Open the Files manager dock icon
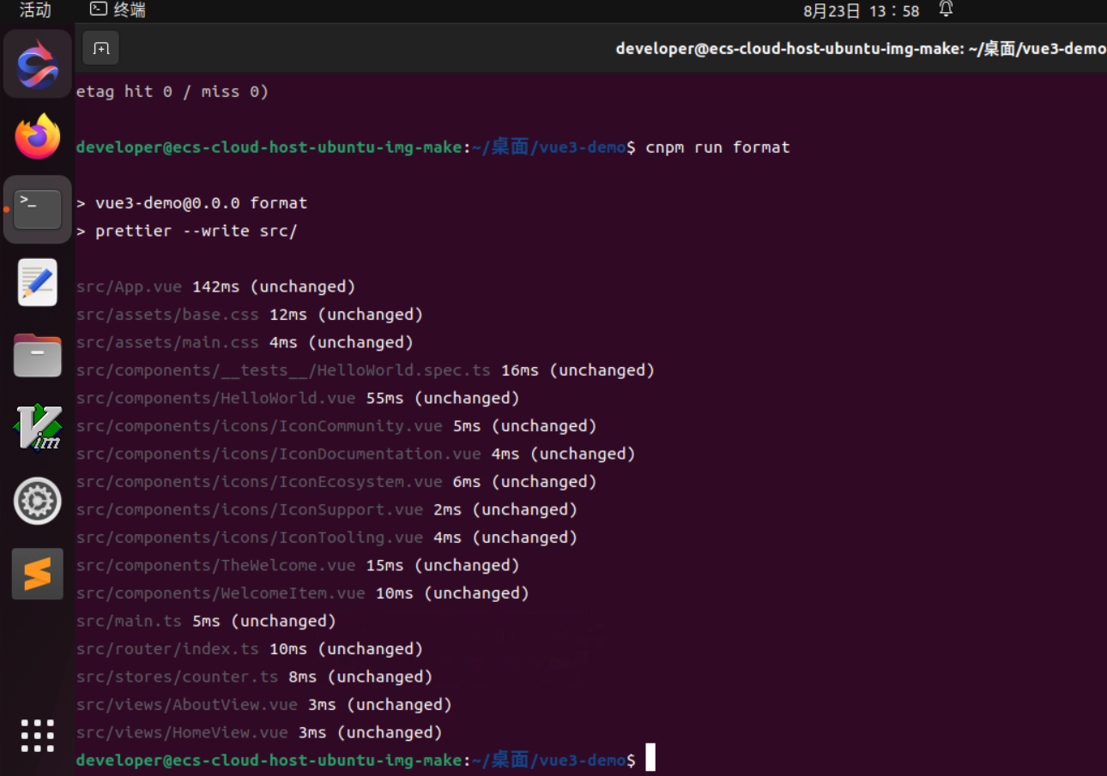Viewport: 1107px width, 776px height. [38, 355]
